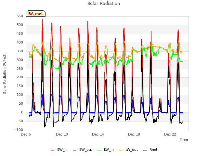Click the LW_in legend label

click(109, 149)
